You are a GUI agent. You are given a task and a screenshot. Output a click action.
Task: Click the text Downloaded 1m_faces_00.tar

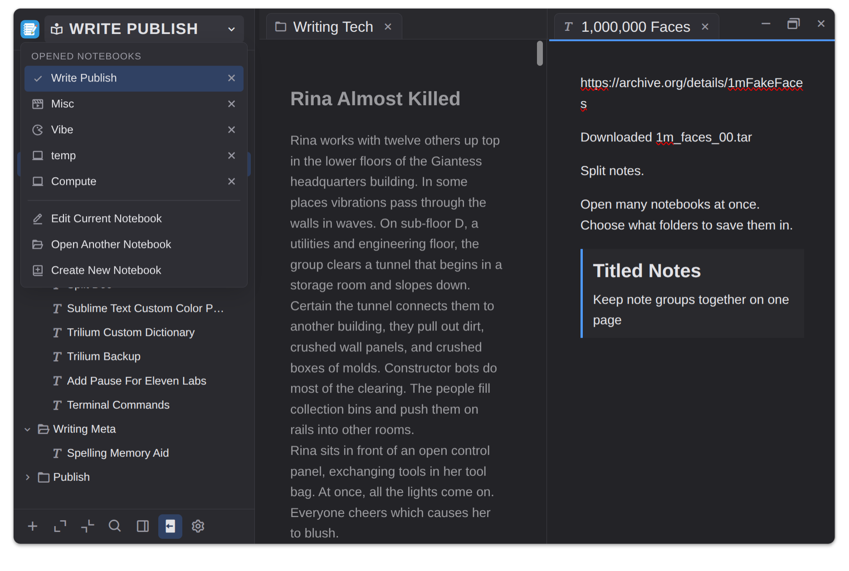coord(666,137)
